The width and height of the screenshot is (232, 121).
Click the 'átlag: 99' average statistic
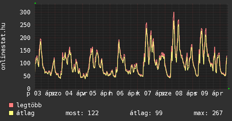[x=146, y=113]
